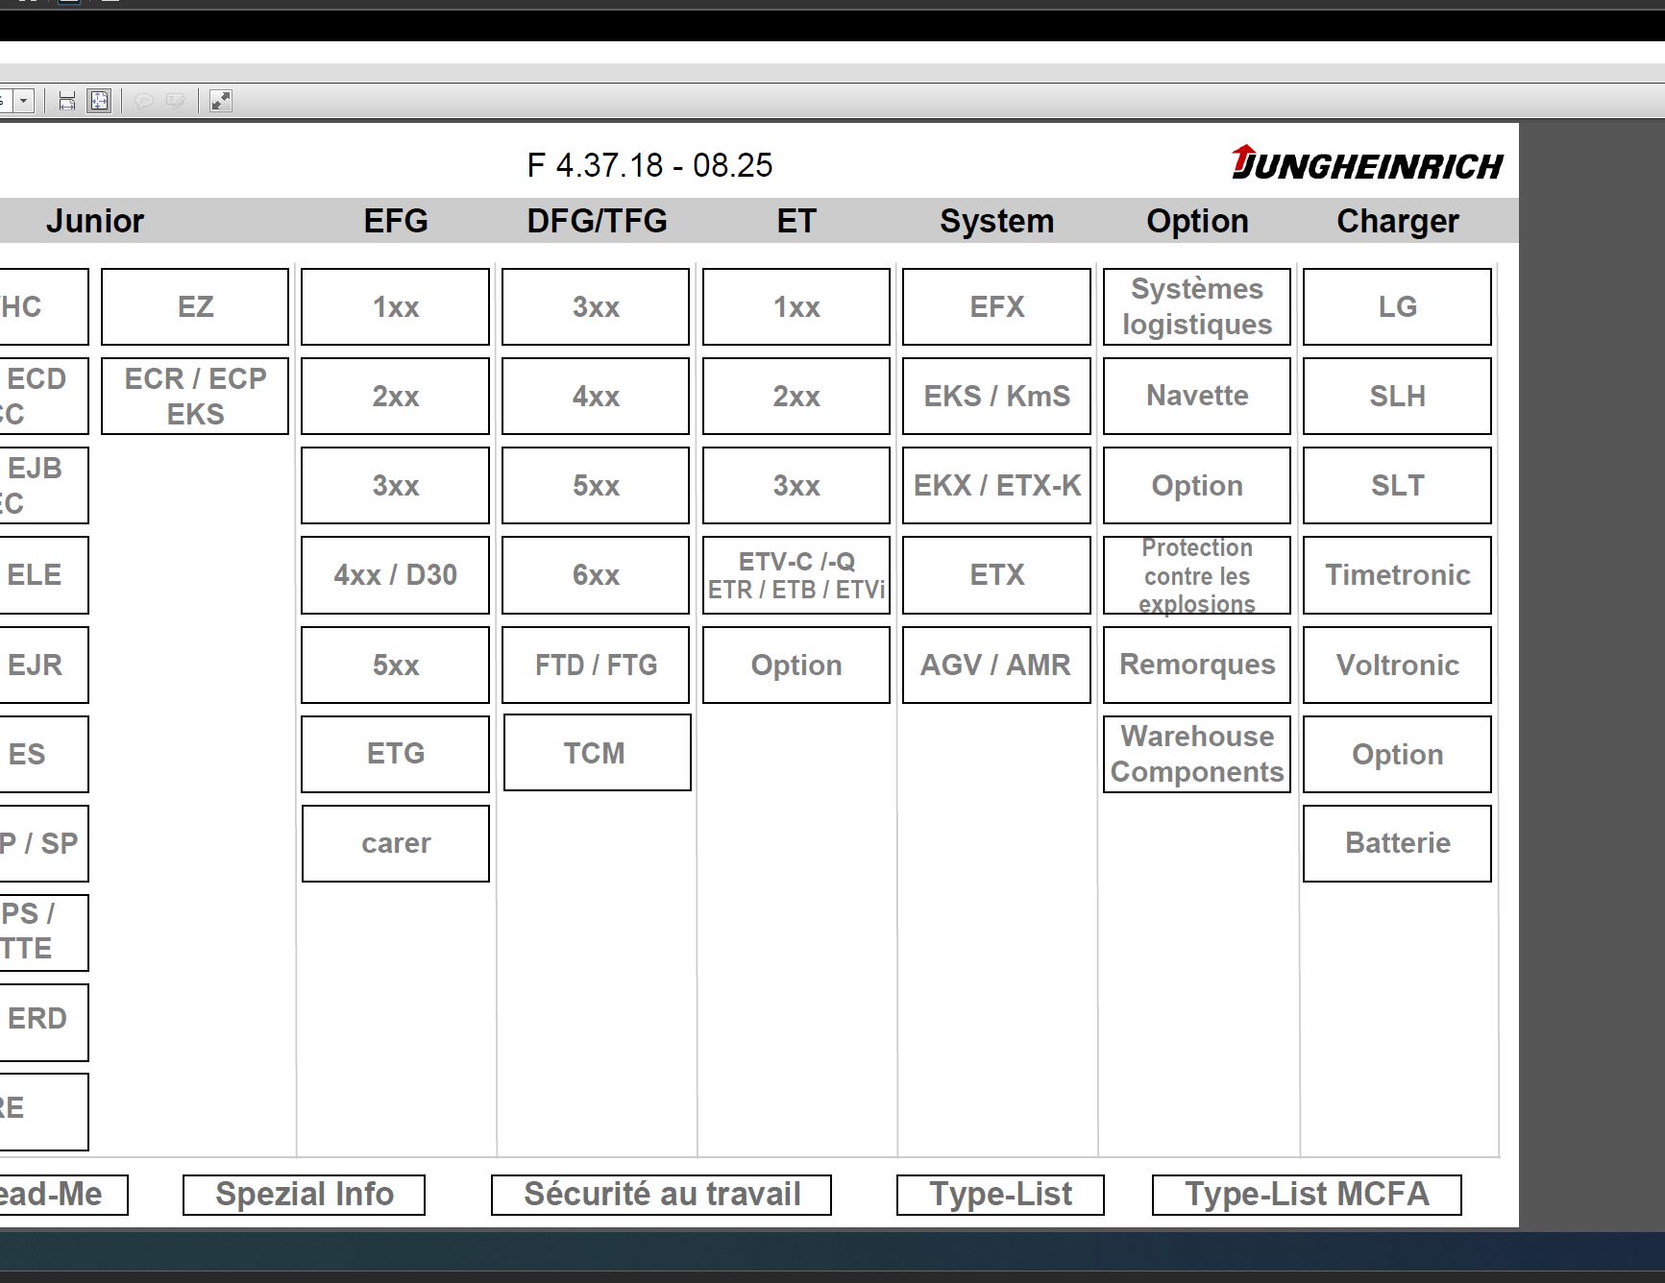1665x1283 pixels.
Task: Open the AGV / AMR section
Action: click(995, 665)
